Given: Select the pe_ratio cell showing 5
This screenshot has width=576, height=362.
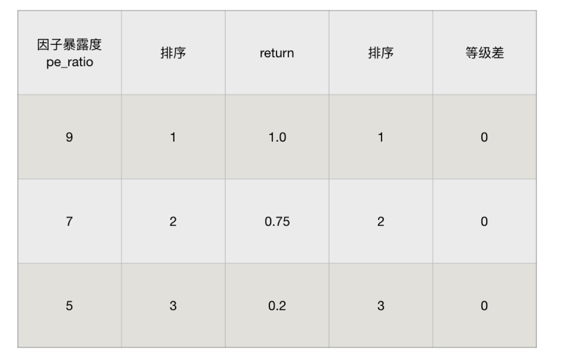Looking at the screenshot, I should click(69, 305).
